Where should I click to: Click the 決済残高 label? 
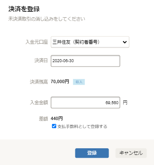[x=39, y=82]
